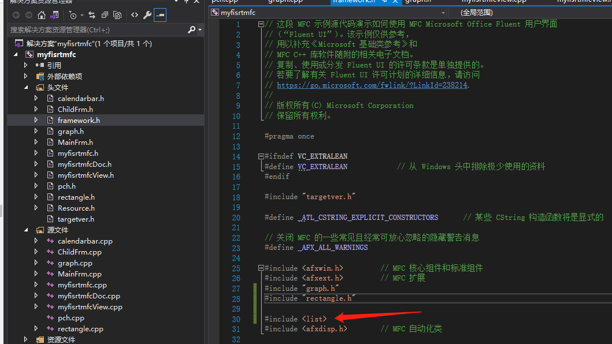Click the pch.h file icon
The width and height of the screenshot is (612, 344).
(x=50, y=186)
